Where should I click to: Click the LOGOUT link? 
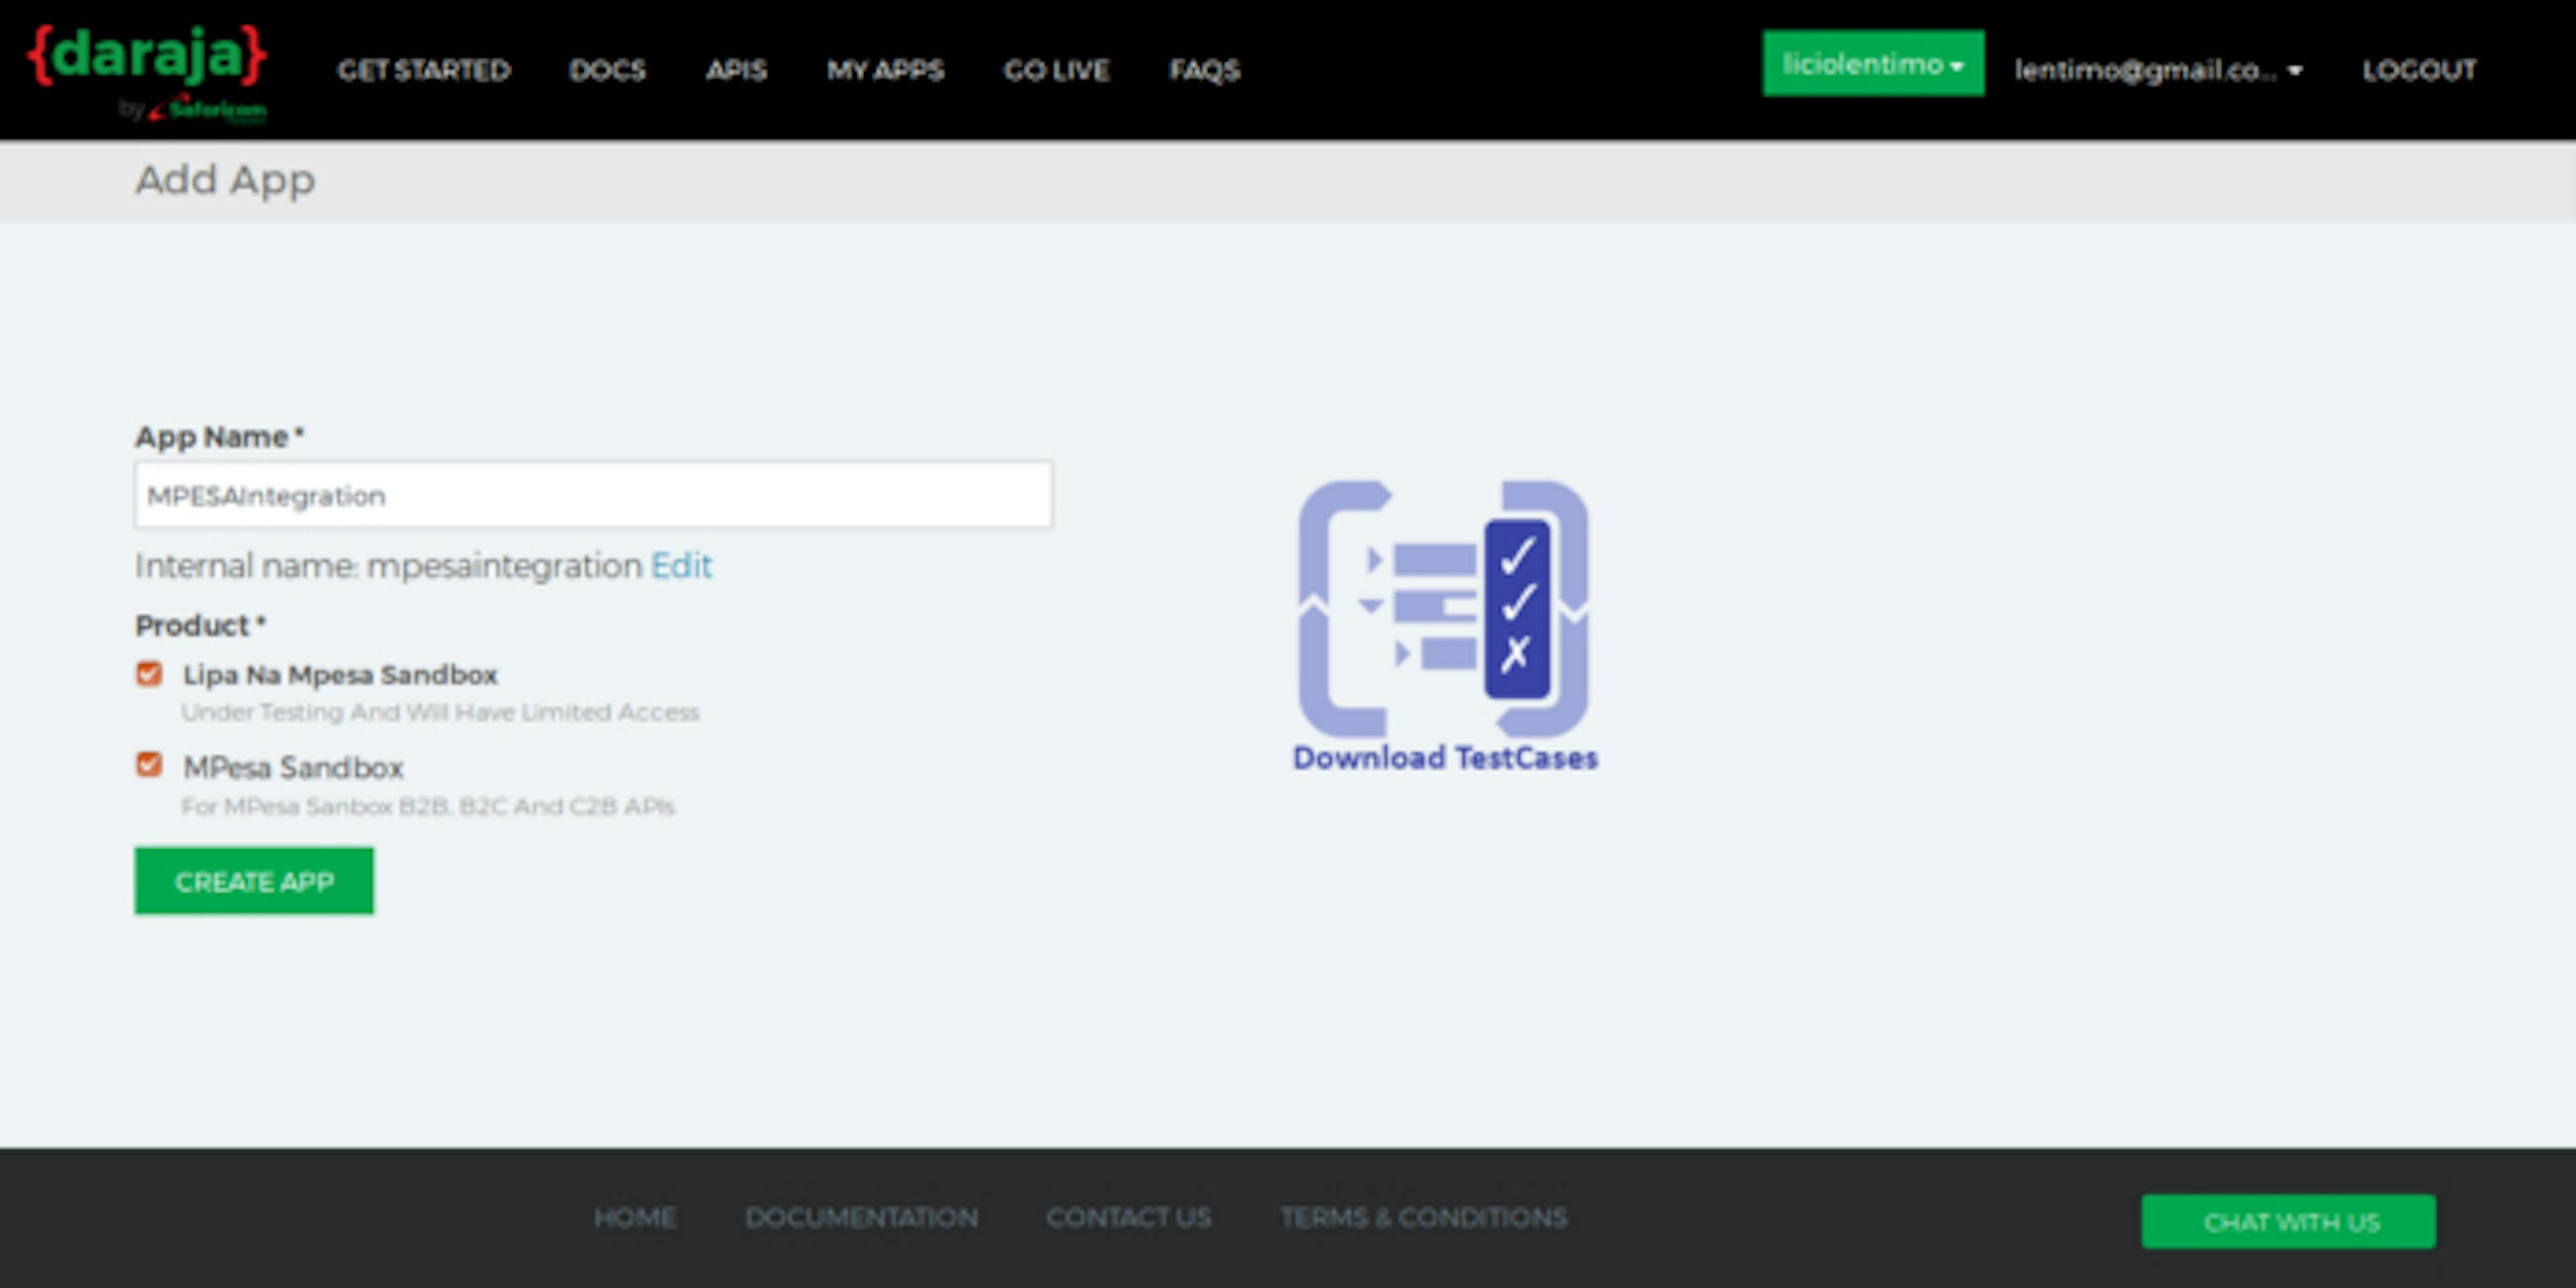click(x=2419, y=70)
